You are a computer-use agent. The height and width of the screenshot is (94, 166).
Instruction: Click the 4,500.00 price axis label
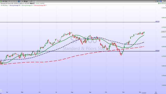click(164, 37)
